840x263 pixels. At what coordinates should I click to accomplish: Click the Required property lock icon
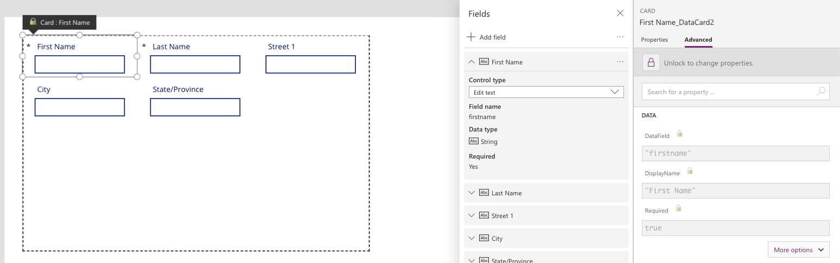click(x=678, y=208)
